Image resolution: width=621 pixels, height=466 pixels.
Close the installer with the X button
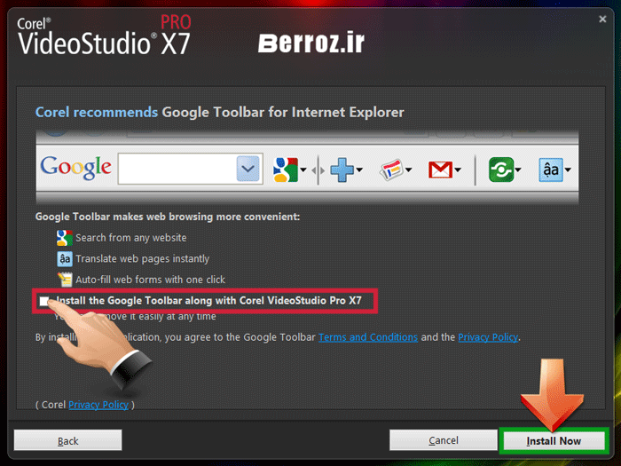[x=602, y=19]
